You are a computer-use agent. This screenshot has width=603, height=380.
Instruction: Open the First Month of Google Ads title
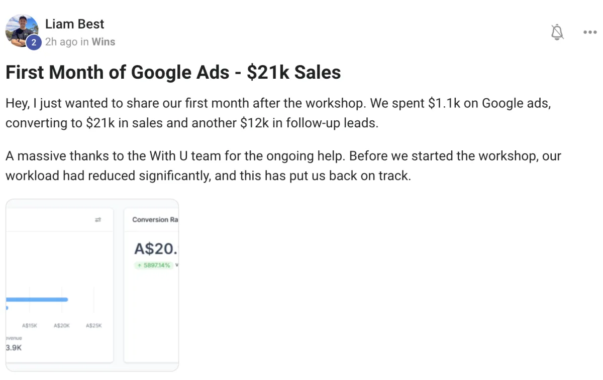[x=173, y=73]
